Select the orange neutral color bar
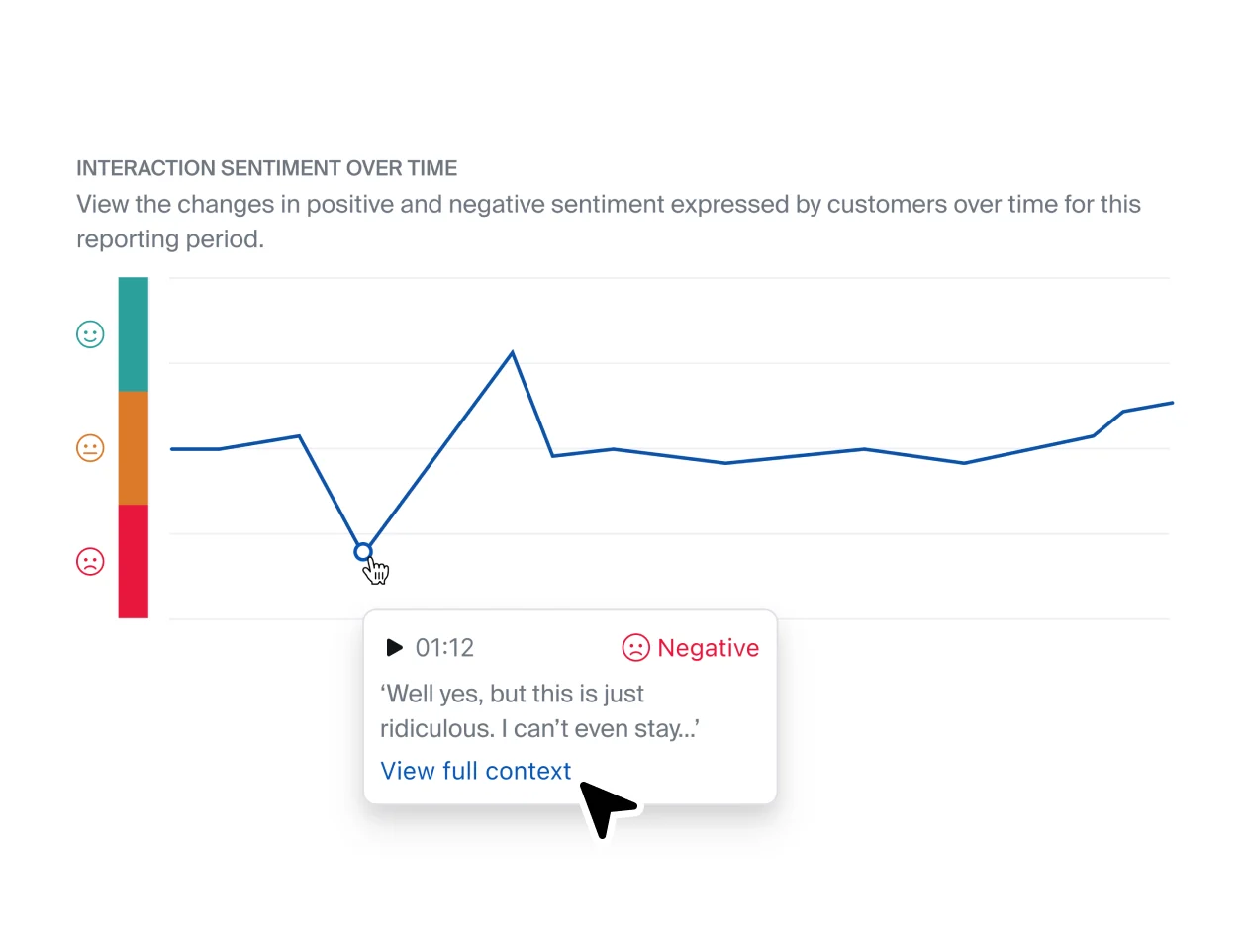Viewport: 1246px width, 935px height. coord(134,448)
